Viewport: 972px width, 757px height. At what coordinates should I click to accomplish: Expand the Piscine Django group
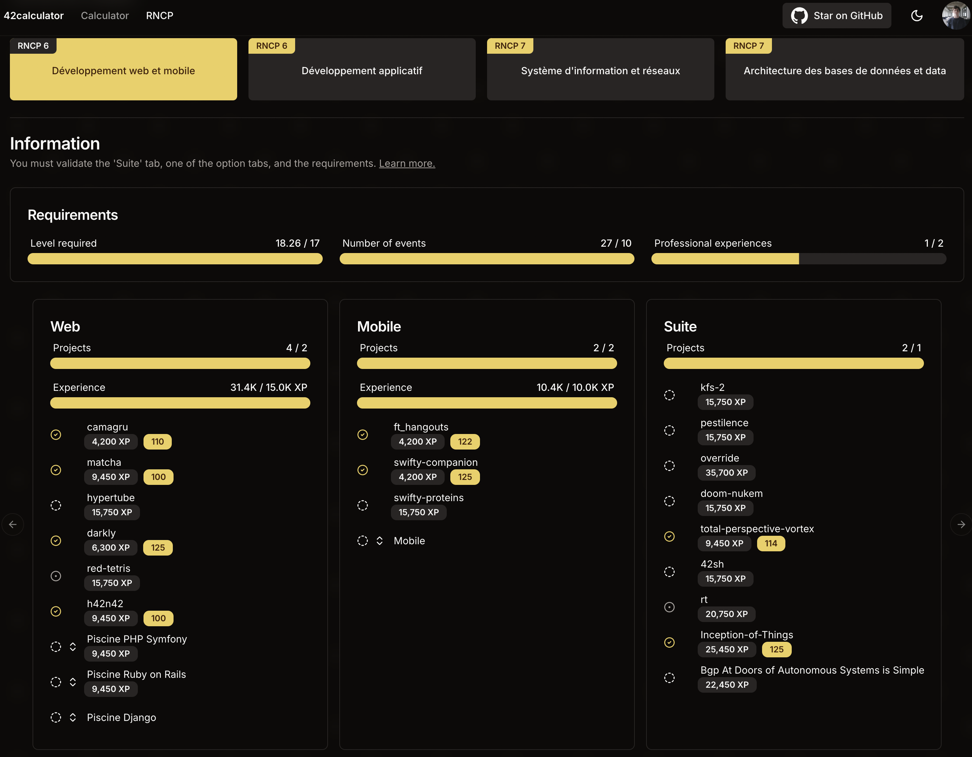point(72,717)
